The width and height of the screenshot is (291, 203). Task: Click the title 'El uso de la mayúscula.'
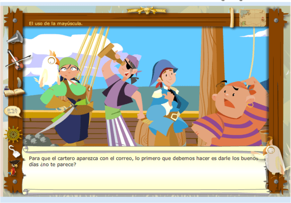point(56,24)
